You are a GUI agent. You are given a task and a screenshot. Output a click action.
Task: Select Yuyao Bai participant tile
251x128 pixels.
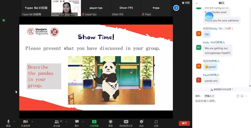[36, 8]
